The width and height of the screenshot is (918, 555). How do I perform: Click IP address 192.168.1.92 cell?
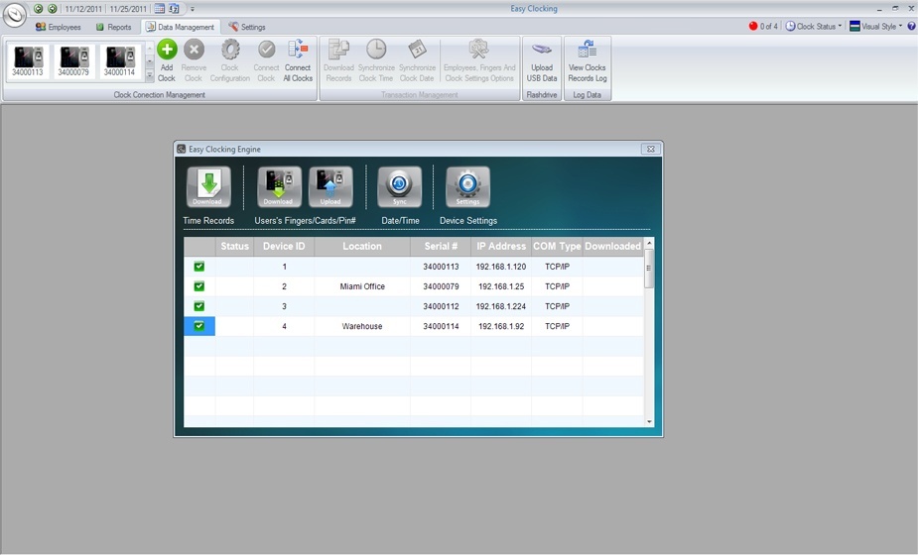click(x=501, y=326)
